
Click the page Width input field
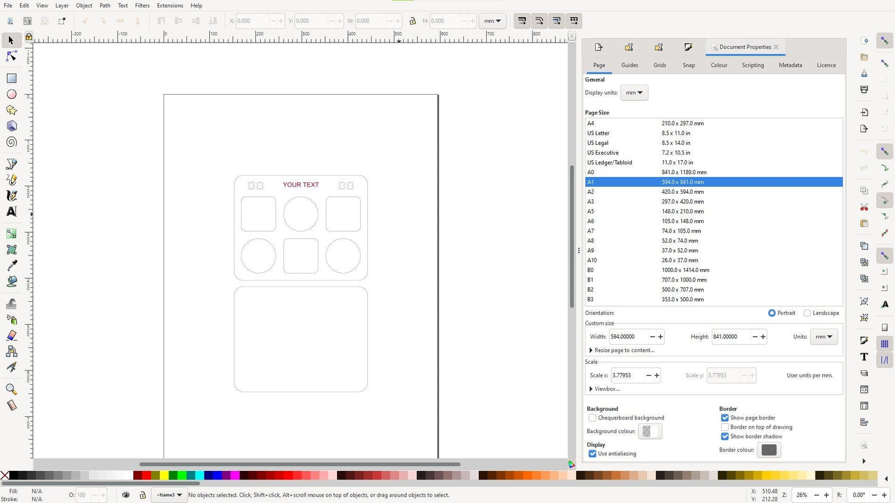pos(628,337)
